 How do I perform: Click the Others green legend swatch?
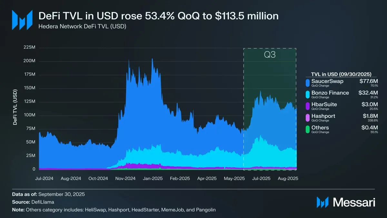308,129
